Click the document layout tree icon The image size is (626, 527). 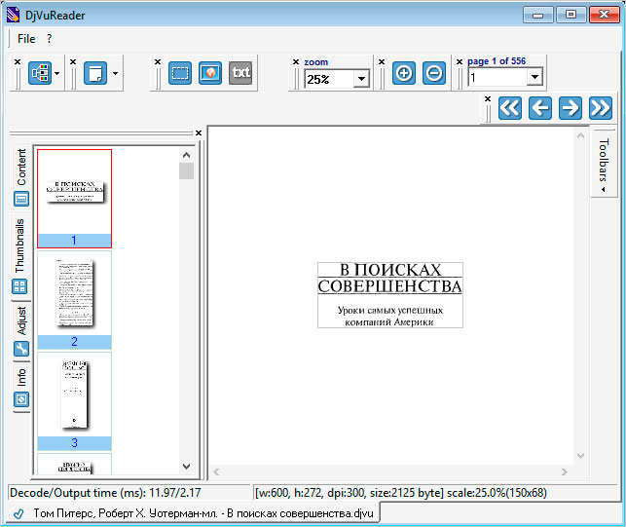[x=40, y=73]
